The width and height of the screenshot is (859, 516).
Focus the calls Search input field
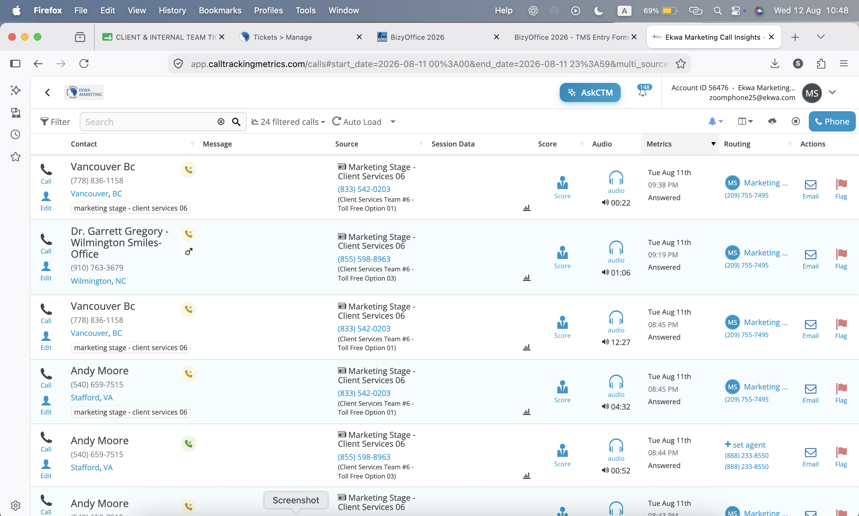click(150, 122)
